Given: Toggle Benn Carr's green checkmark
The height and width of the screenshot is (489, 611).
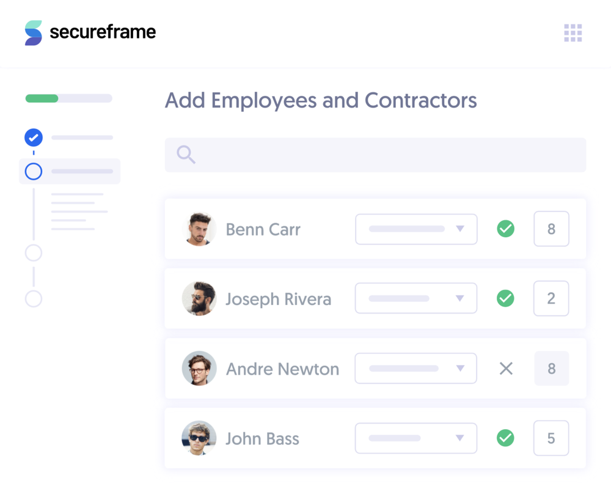Looking at the screenshot, I should click(505, 229).
